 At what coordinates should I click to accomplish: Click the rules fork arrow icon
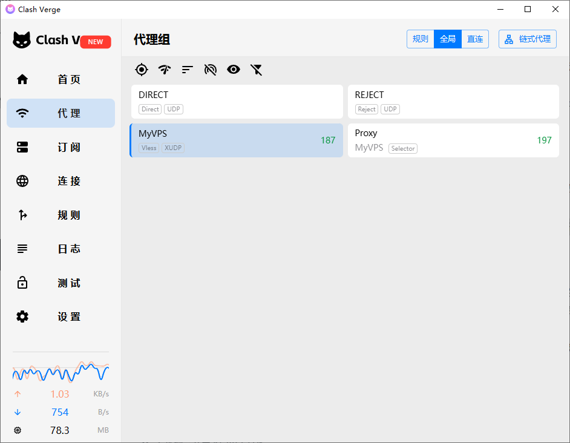(22, 215)
